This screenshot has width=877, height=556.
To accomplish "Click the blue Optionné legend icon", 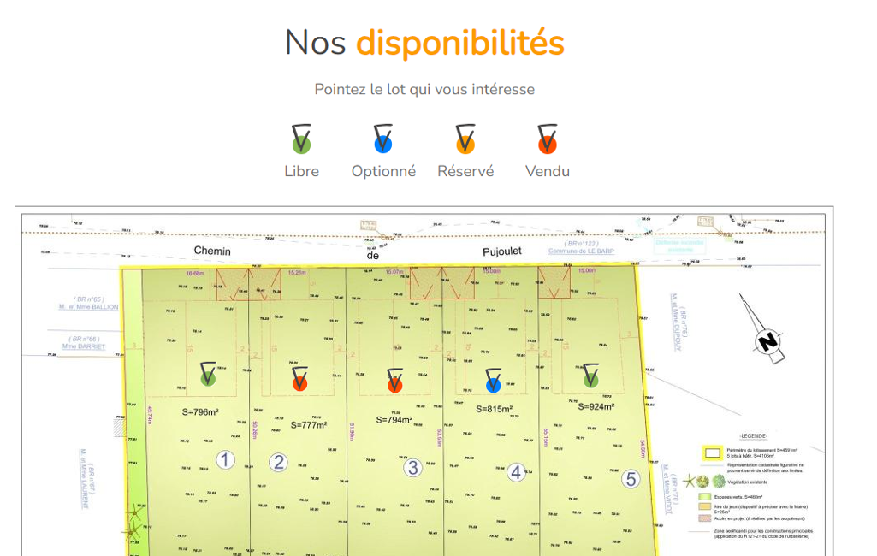I will coord(383,139).
